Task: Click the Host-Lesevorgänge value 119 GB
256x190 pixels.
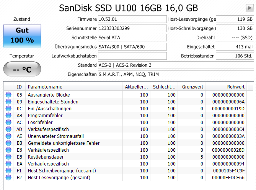Action: (x=235, y=19)
